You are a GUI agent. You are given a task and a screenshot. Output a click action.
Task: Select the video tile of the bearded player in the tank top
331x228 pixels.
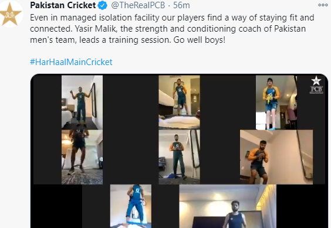(228, 206)
